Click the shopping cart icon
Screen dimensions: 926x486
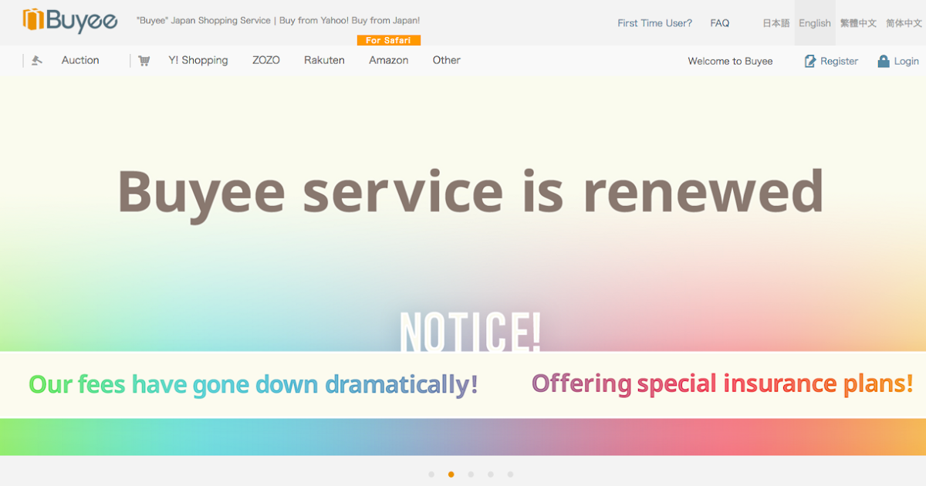(x=144, y=61)
